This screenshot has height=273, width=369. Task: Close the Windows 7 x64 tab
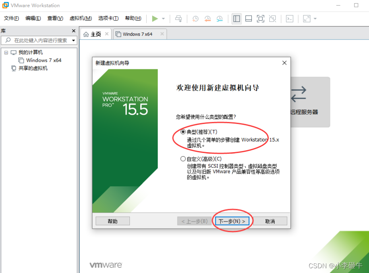coord(162,34)
